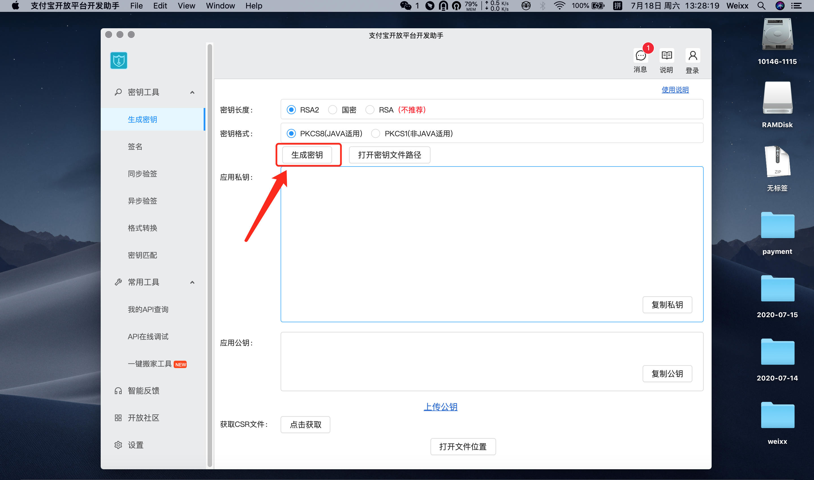814x480 pixels.
Task: Open the 使用说明 link
Action: click(675, 90)
